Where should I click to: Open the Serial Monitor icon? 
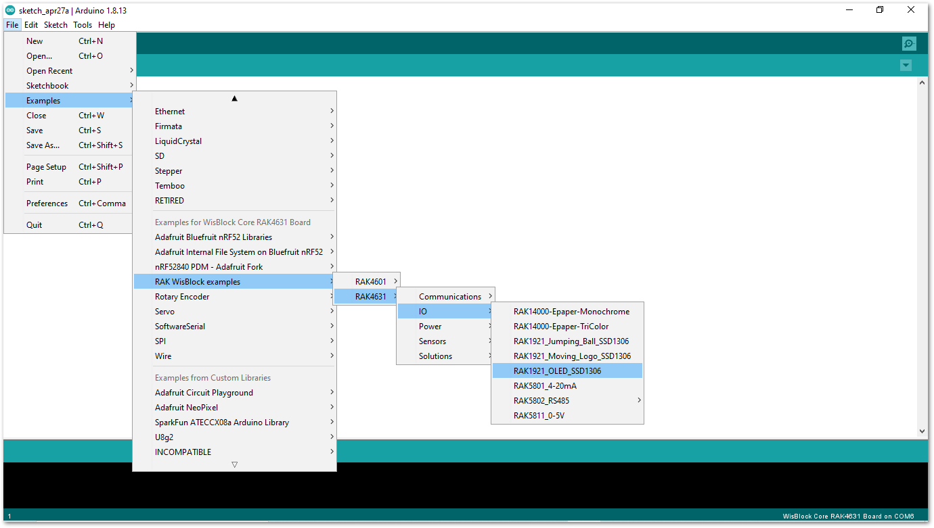pyautogui.click(x=908, y=44)
